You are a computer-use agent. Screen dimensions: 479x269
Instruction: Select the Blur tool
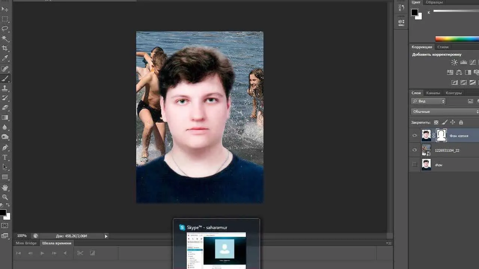(x=5, y=127)
